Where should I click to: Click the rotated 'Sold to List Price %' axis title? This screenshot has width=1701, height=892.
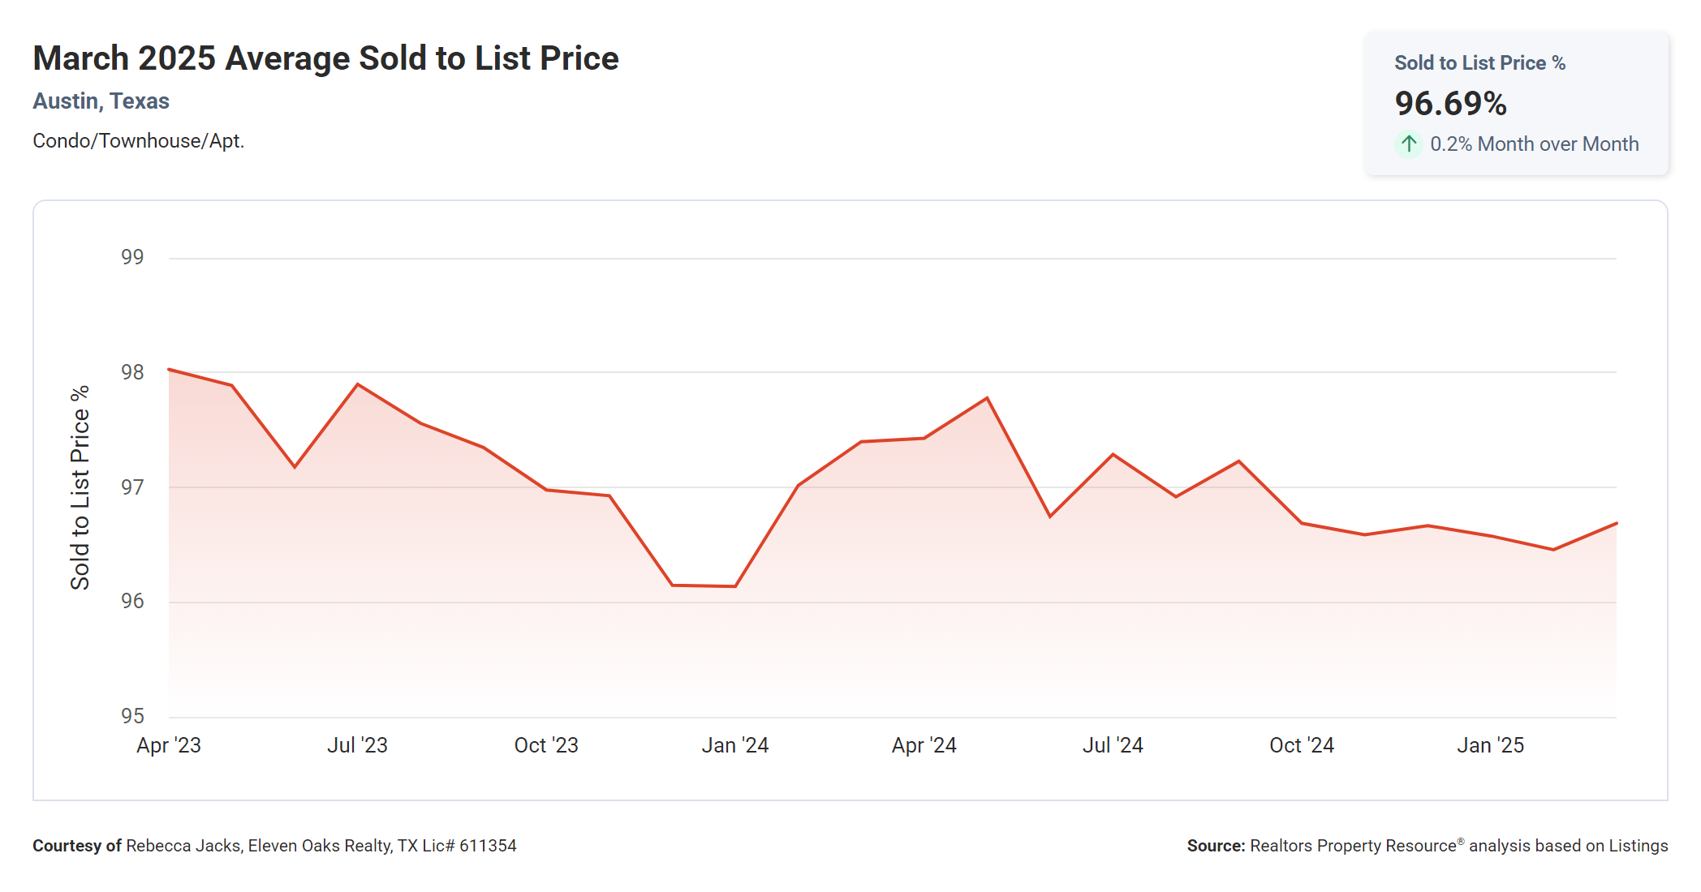click(x=80, y=487)
